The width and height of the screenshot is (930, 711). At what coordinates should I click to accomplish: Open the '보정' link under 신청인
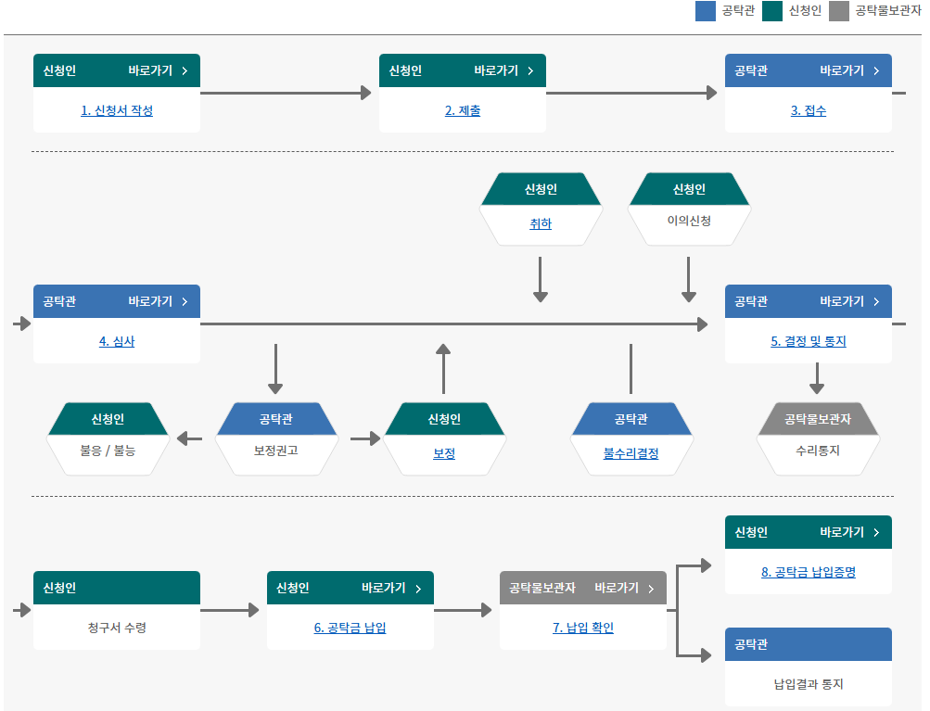click(x=444, y=453)
